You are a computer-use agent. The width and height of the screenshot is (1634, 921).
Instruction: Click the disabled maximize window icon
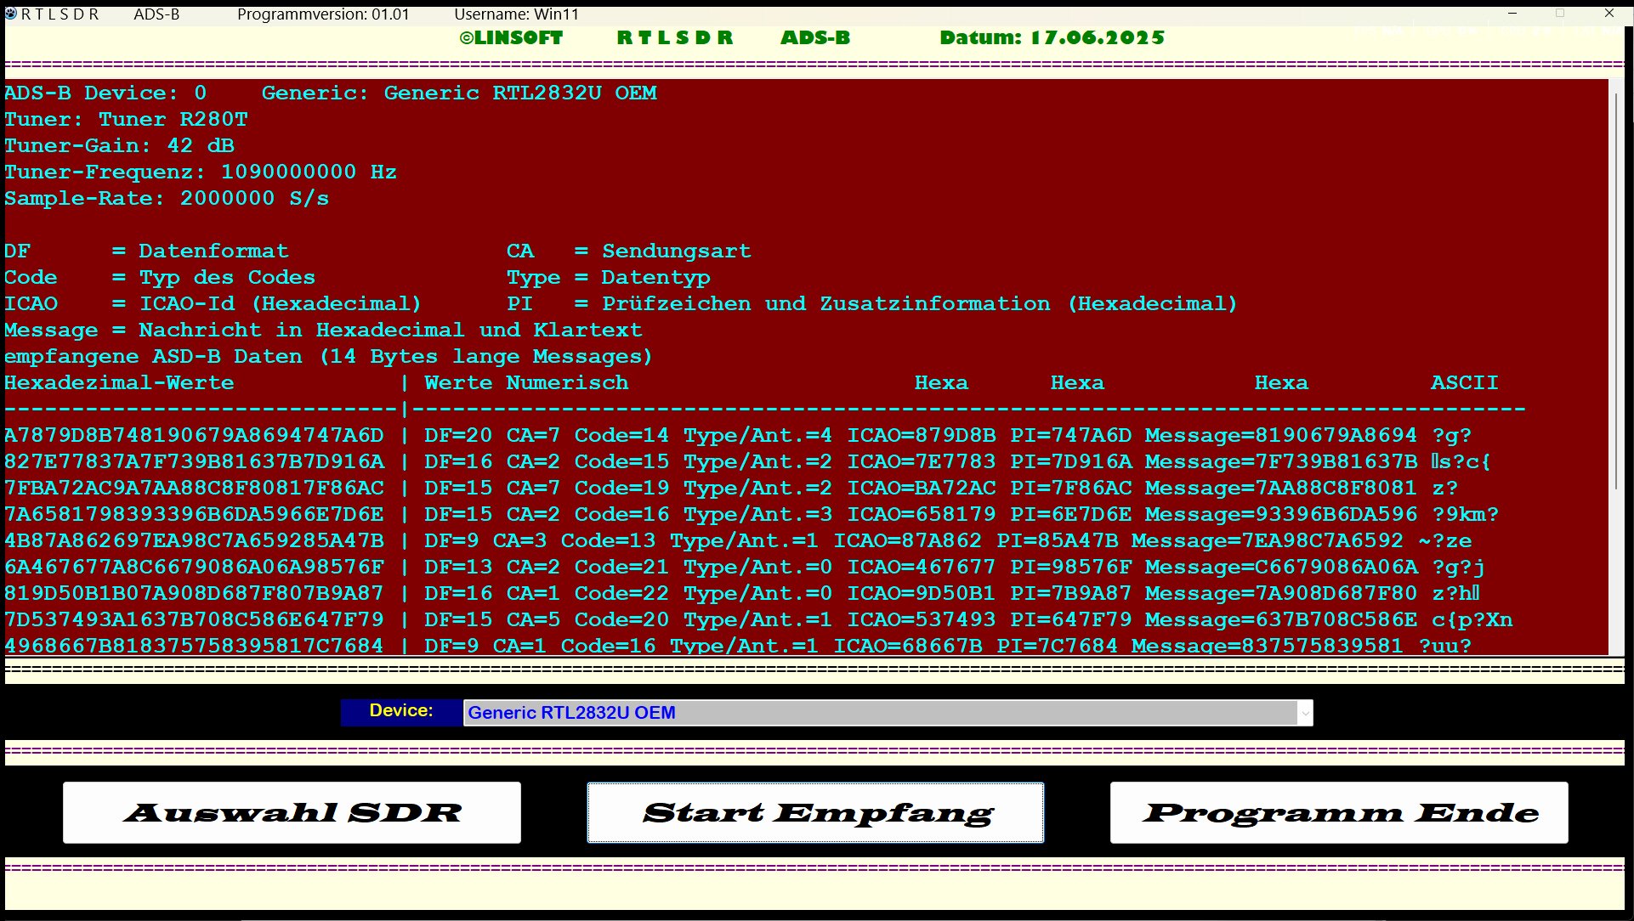coord(1560,14)
